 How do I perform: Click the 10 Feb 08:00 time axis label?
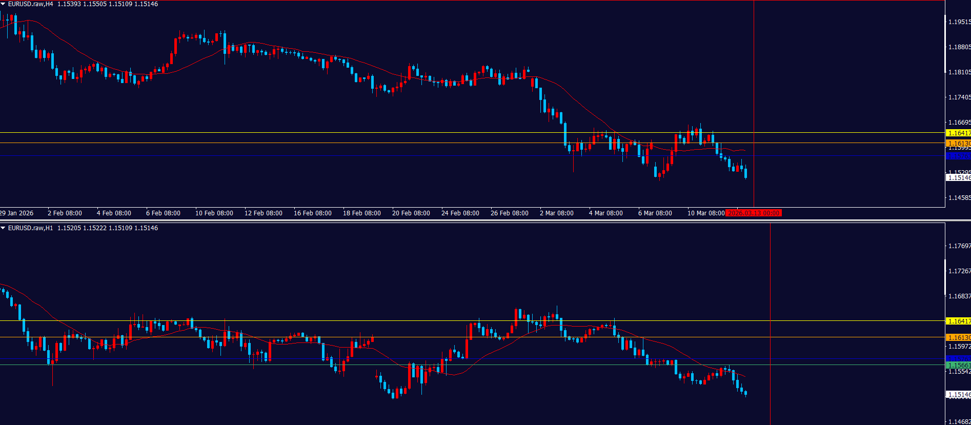pyautogui.click(x=214, y=213)
